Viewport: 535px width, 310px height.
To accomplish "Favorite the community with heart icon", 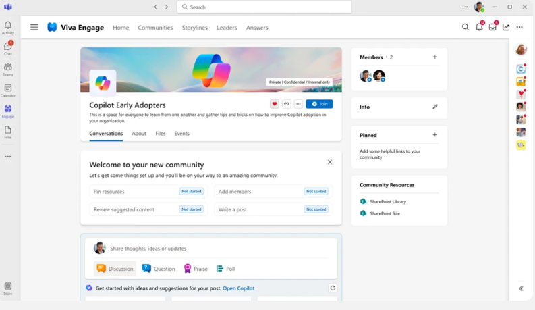I will [x=275, y=104].
